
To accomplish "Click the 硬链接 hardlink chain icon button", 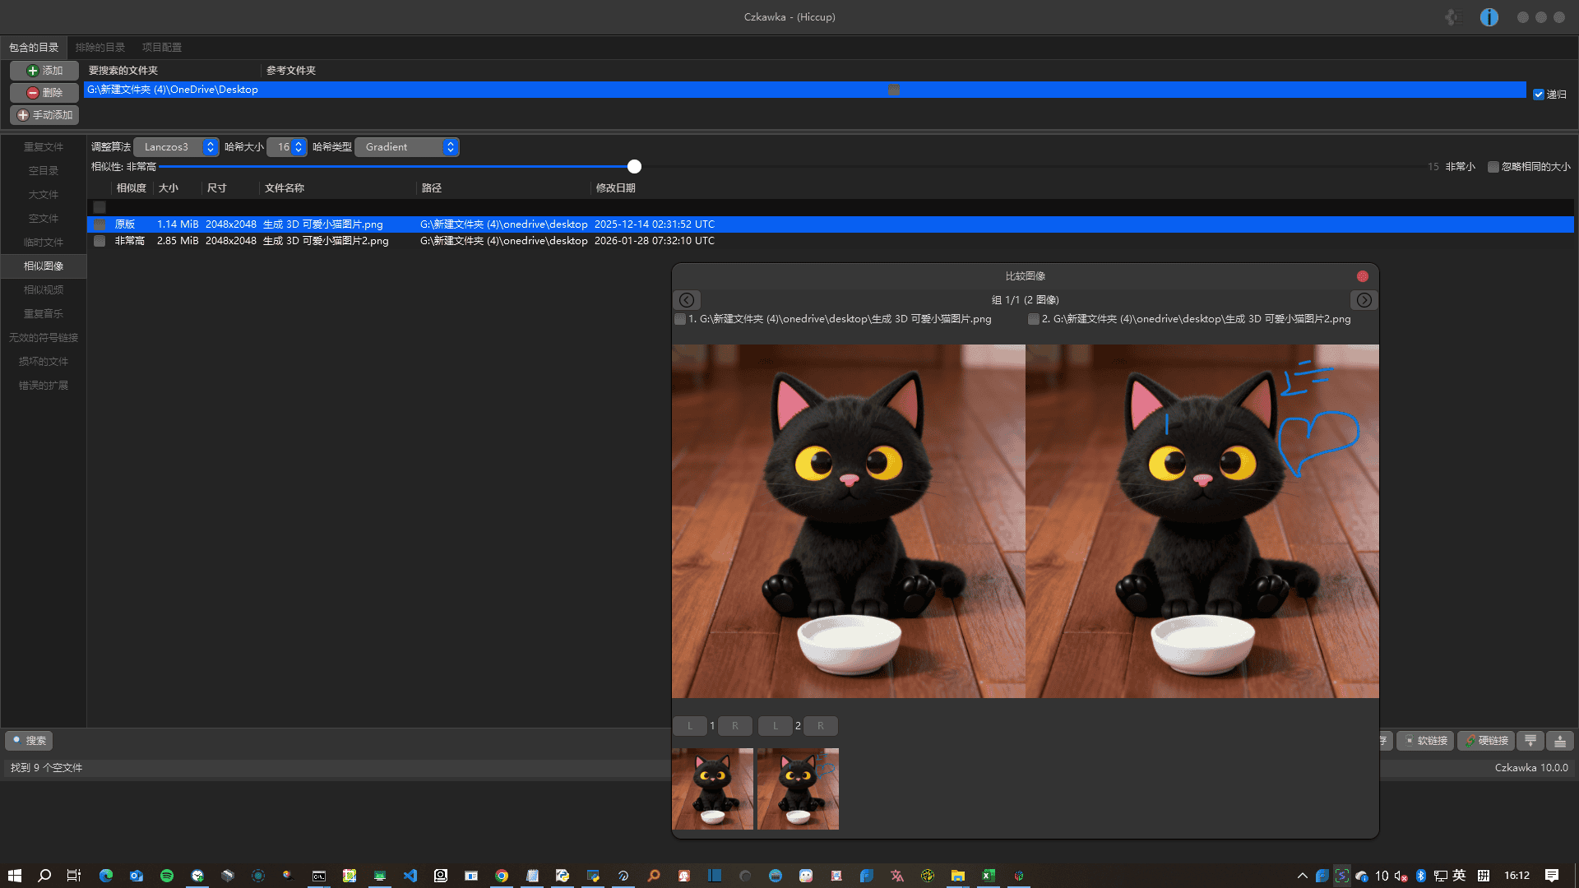I will point(1488,741).
